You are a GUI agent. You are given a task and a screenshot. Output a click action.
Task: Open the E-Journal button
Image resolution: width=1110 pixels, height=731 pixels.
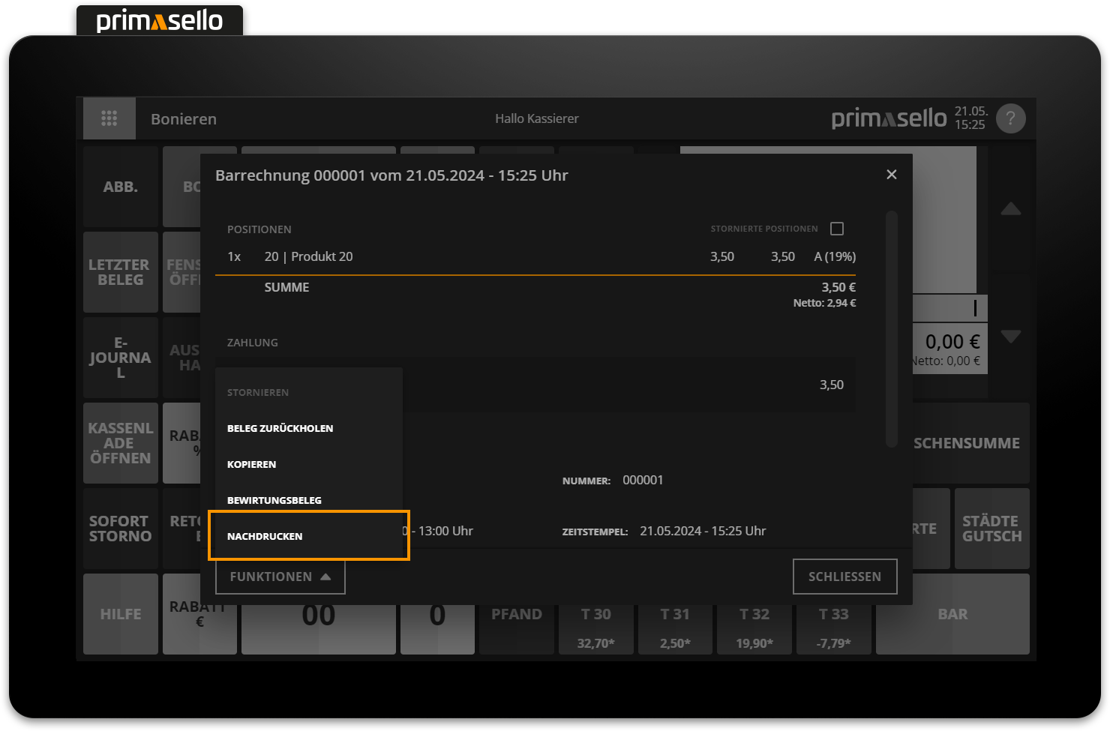[x=121, y=358]
